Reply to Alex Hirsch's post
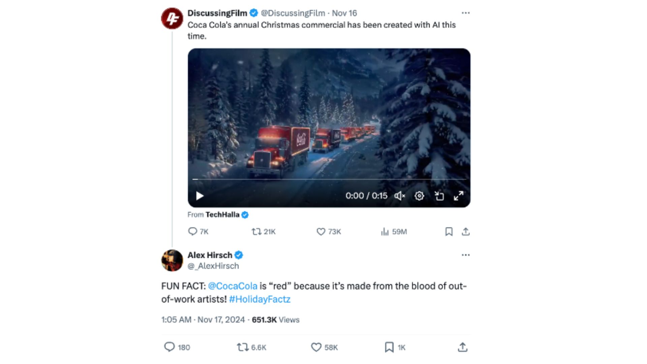The image size is (647, 364). (x=169, y=347)
